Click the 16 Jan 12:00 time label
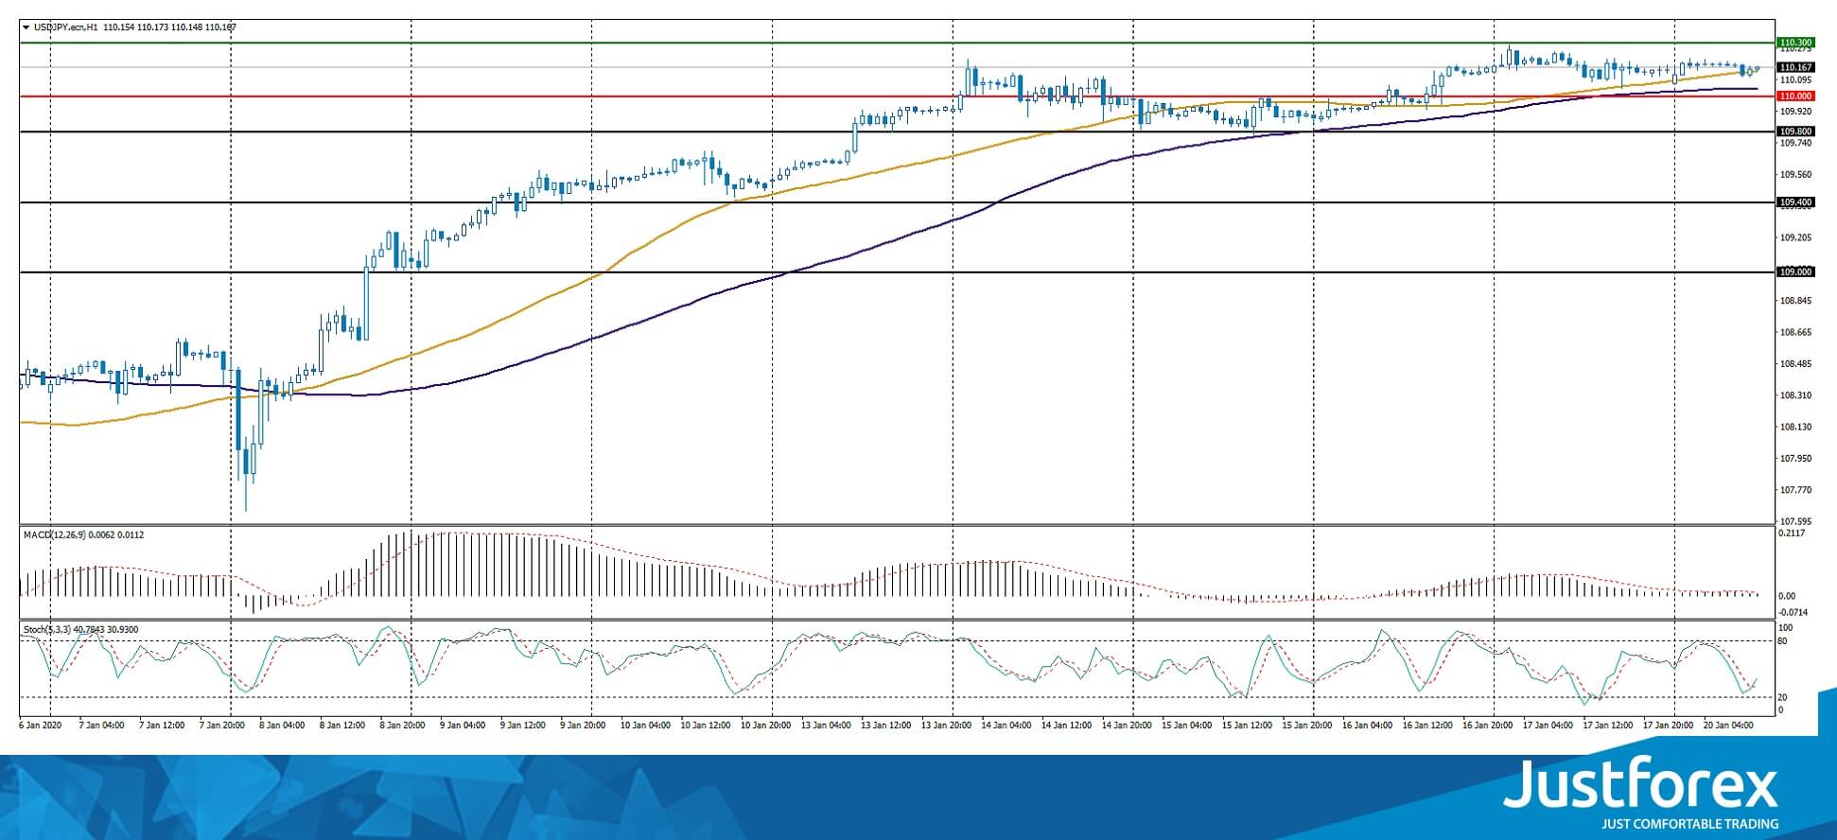 click(x=1427, y=726)
